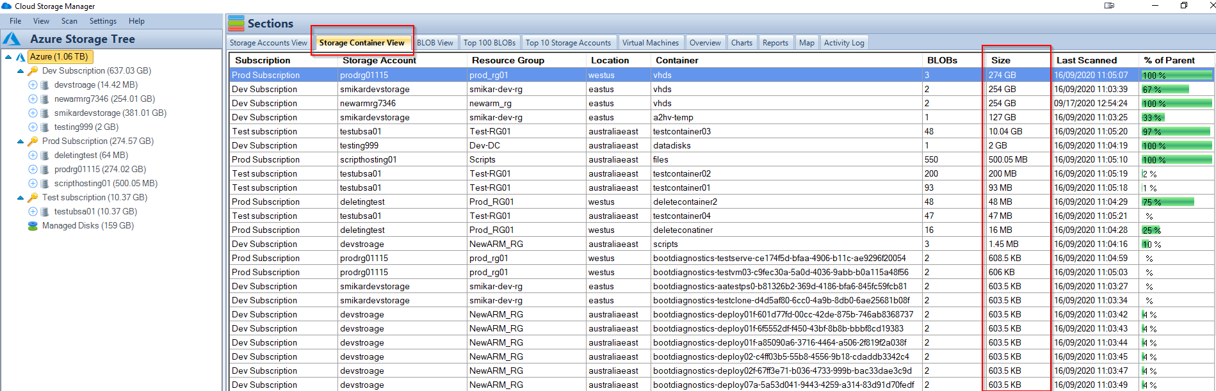This screenshot has height=391, width=1216.
Task: Expand the testubsa01 (10.37 GB) node
Action: 33,212
